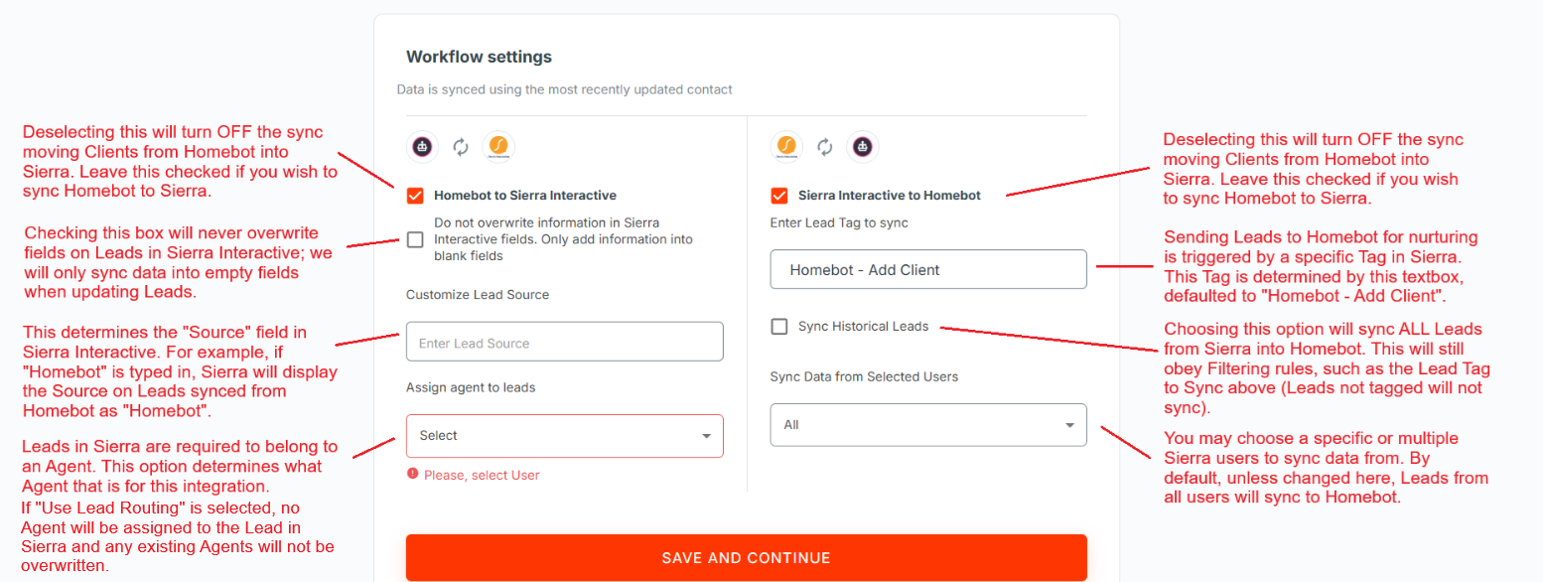Click Homebot robot icon in Sierra to Homebot section
This screenshot has width=1543, height=582.
point(862,147)
